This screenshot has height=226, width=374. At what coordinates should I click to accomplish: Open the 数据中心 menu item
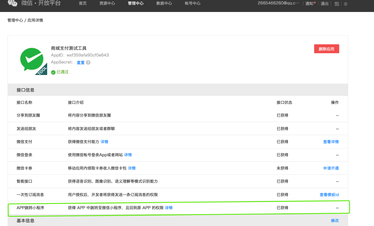coord(164,3)
